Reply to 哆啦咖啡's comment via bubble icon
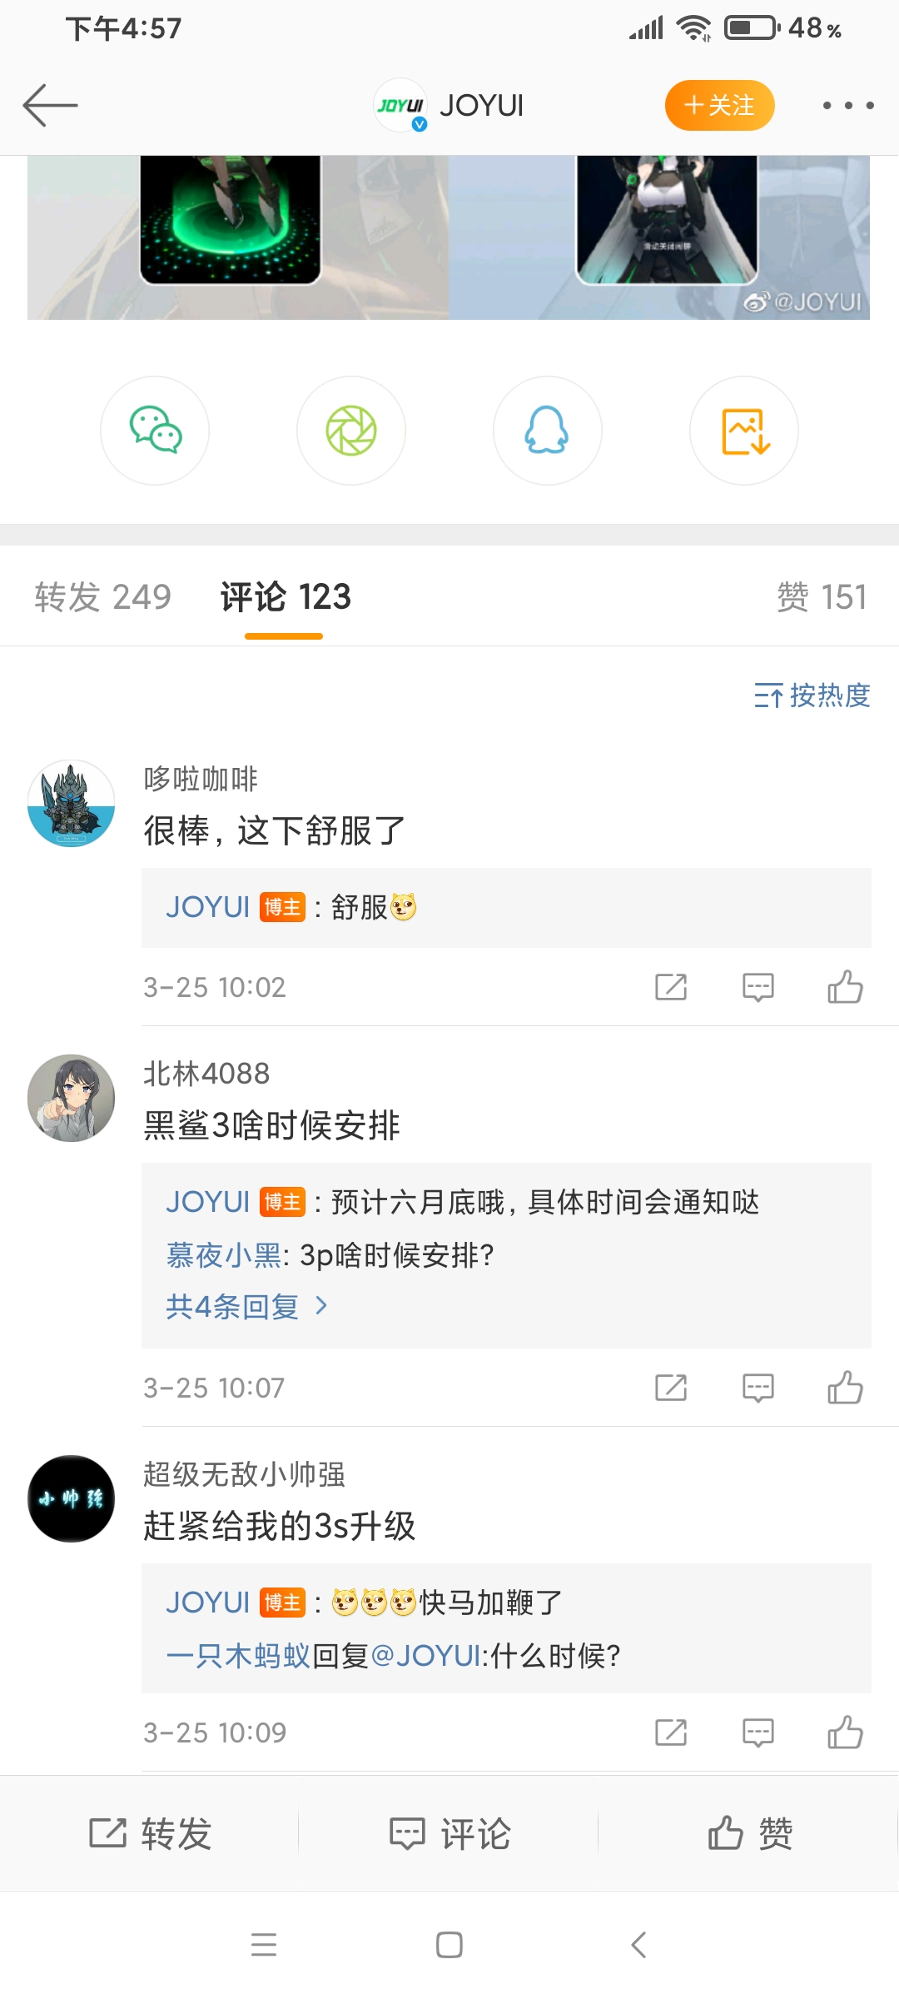899x1999 pixels. pos(757,987)
